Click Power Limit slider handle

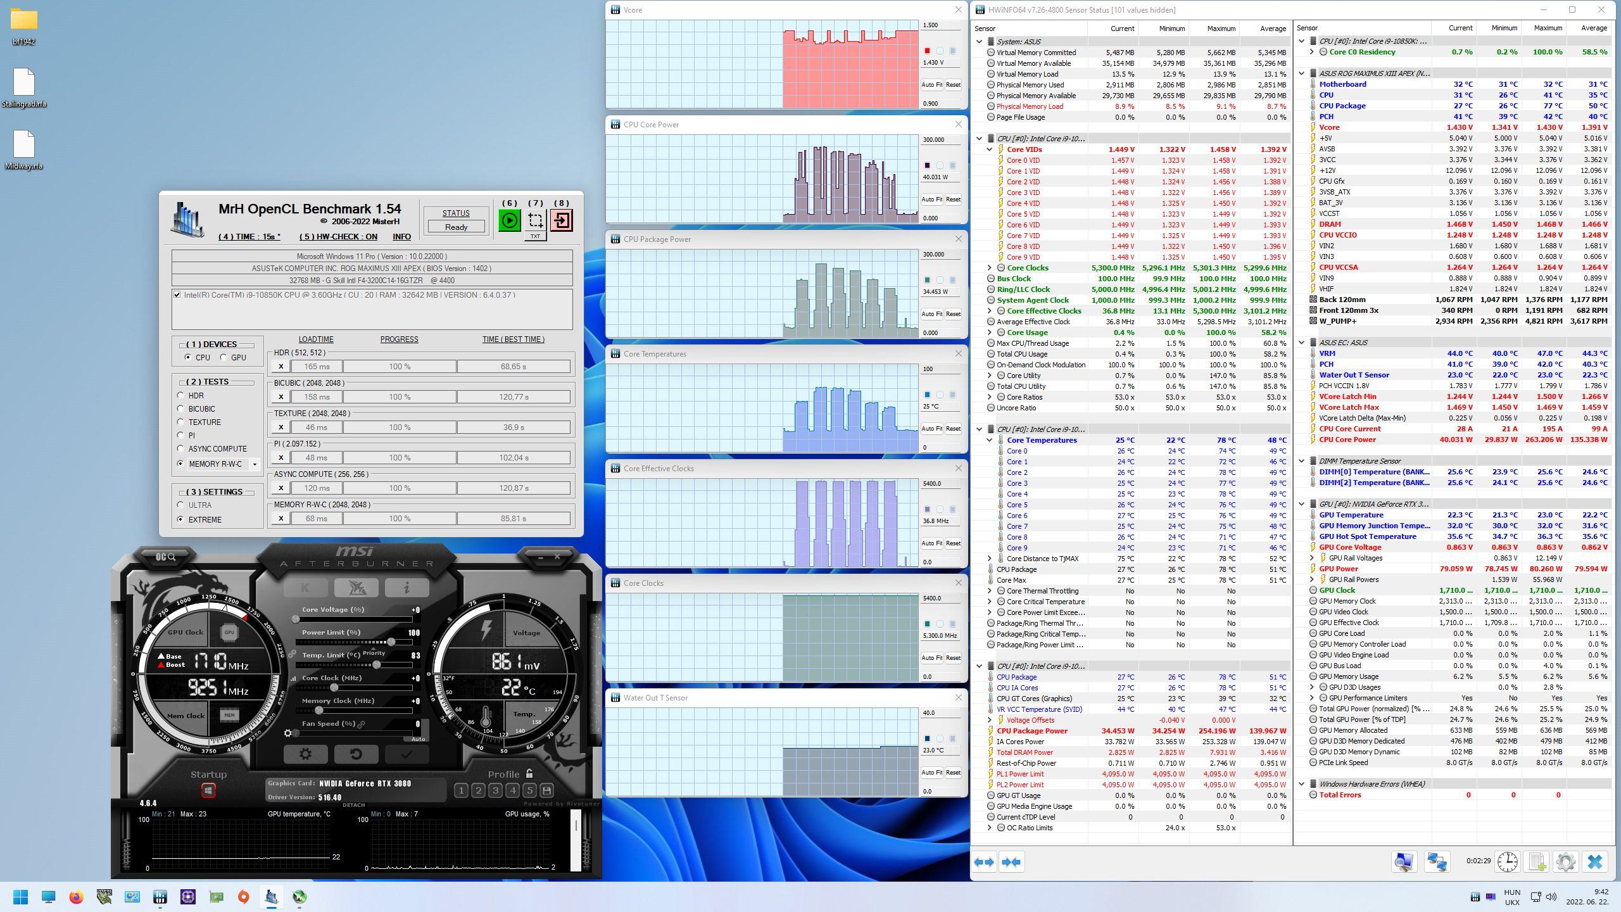pyautogui.click(x=391, y=642)
